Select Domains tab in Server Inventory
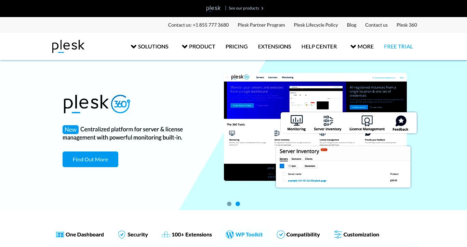Image resolution: width=467 pixels, height=247 pixels. point(296,159)
